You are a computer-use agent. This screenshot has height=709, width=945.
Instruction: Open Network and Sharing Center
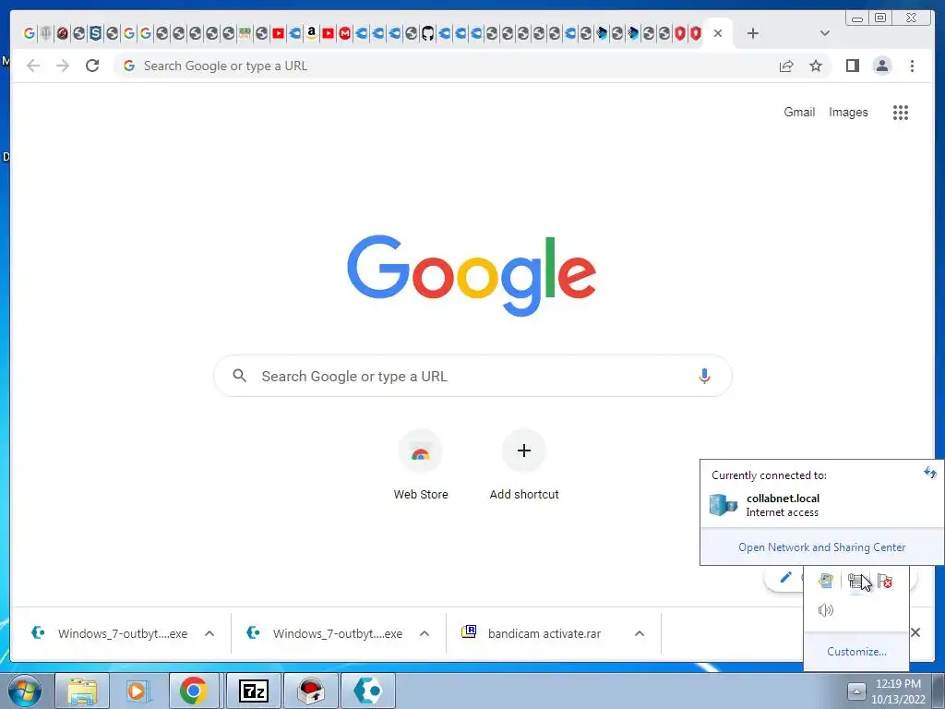[821, 547]
